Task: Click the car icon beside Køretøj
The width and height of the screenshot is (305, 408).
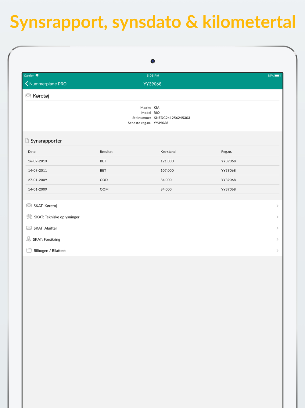Action: (28, 96)
